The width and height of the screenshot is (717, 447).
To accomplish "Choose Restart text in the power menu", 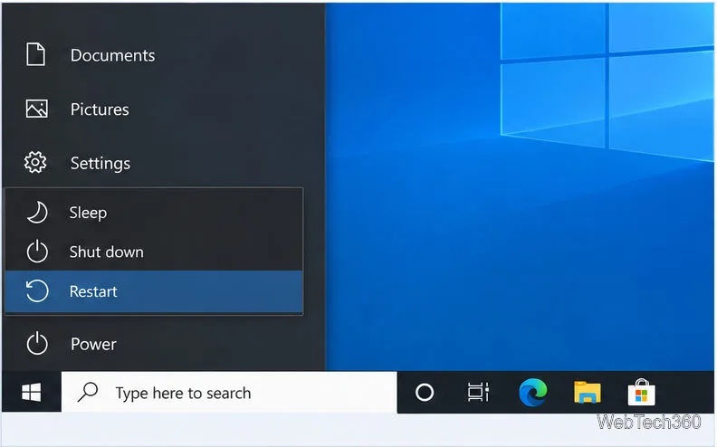I will tap(93, 291).
